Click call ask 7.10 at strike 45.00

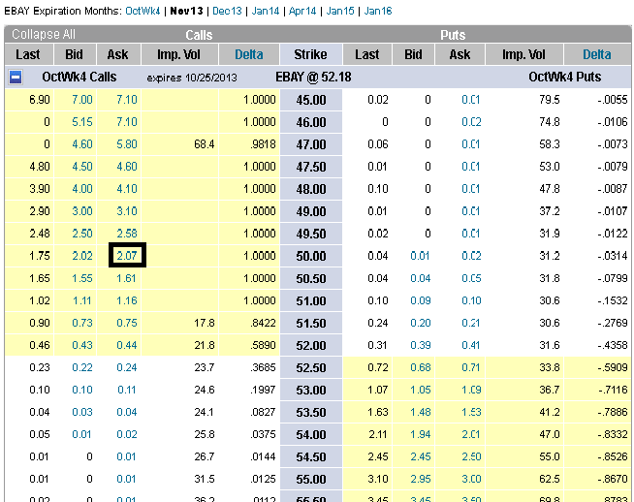(127, 100)
